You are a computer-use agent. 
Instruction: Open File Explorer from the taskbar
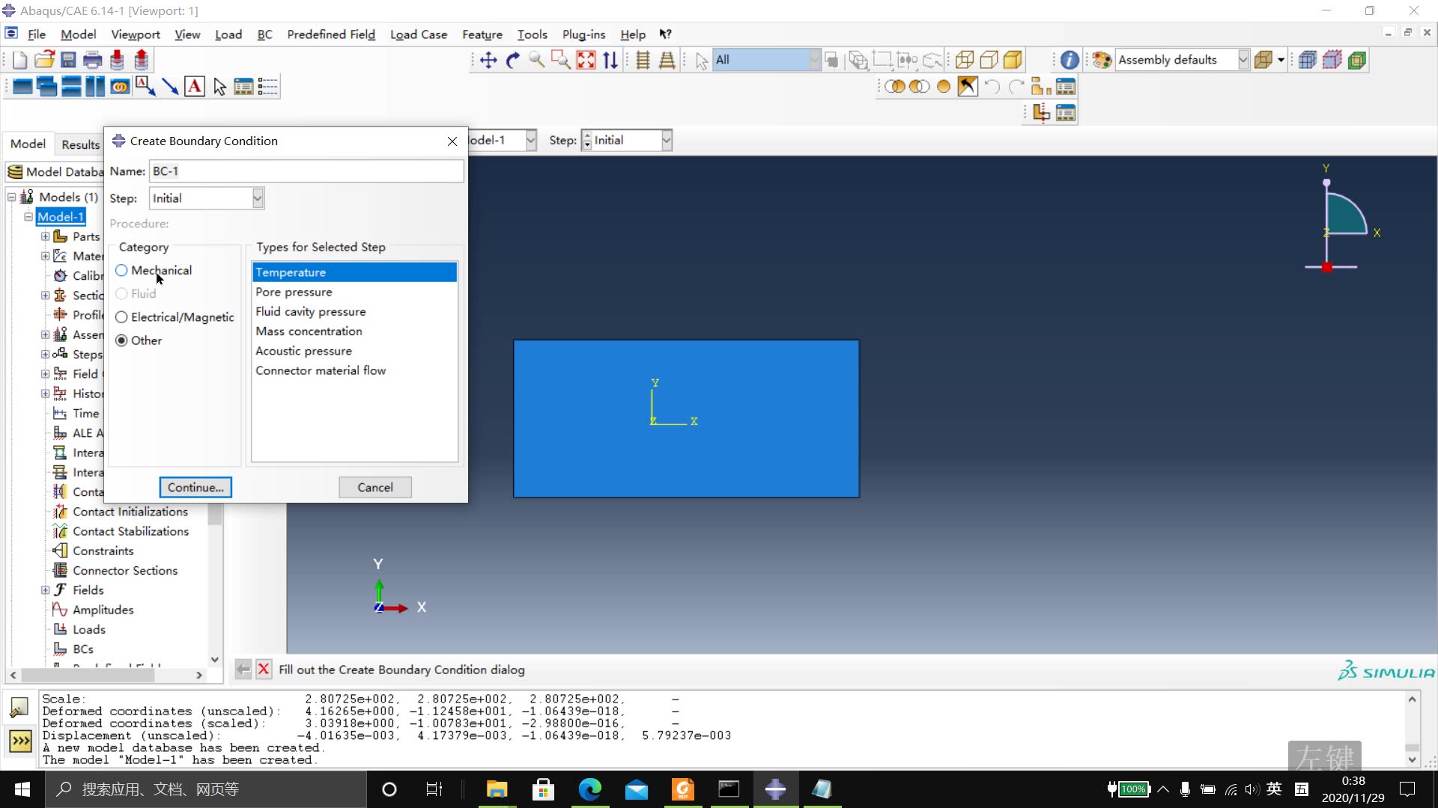coord(497,789)
